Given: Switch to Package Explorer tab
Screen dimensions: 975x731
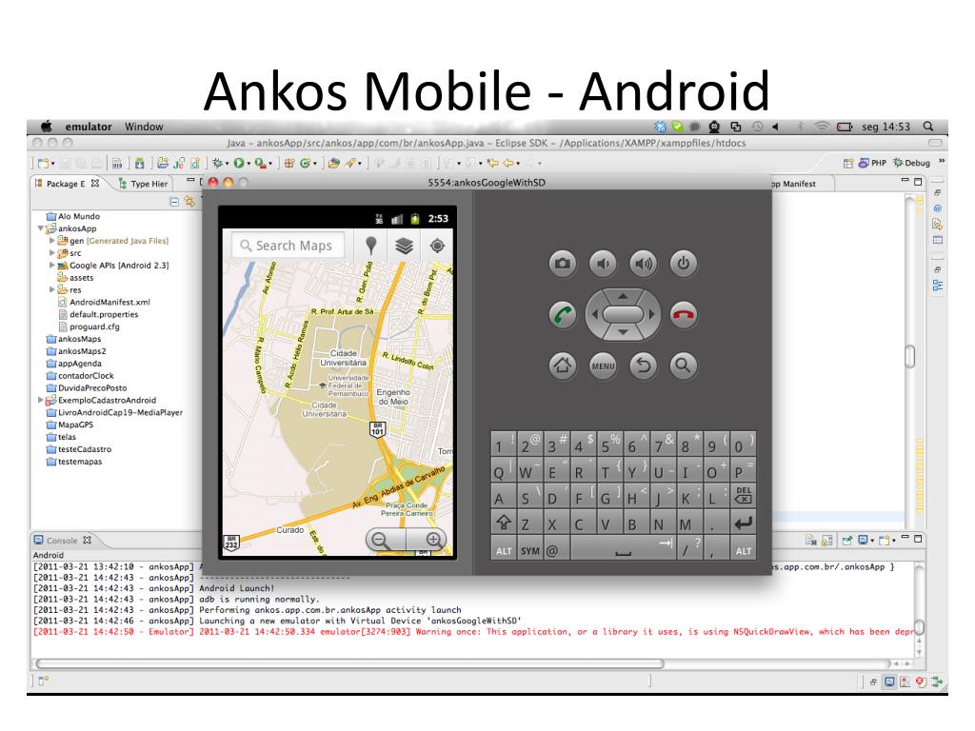Looking at the screenshot, I should [67, 184].
